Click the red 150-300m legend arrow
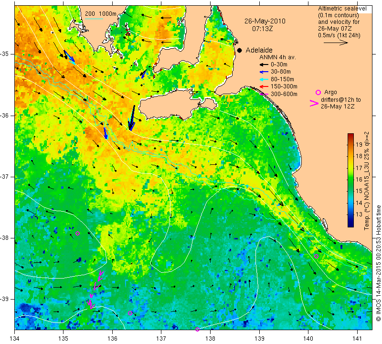 tap(264, 86)
